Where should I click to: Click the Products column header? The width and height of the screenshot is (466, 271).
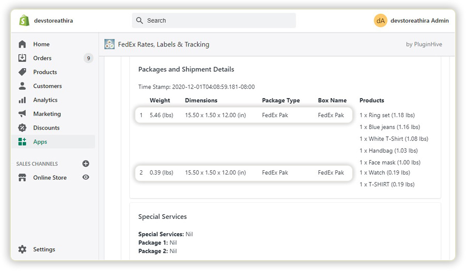coord(372,101)
